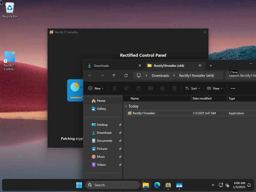The width and height of the screenshot is (256, 192).
Task: Expand chevron after Downloads in breadcrumb
Action: click(x=174, y=75)
